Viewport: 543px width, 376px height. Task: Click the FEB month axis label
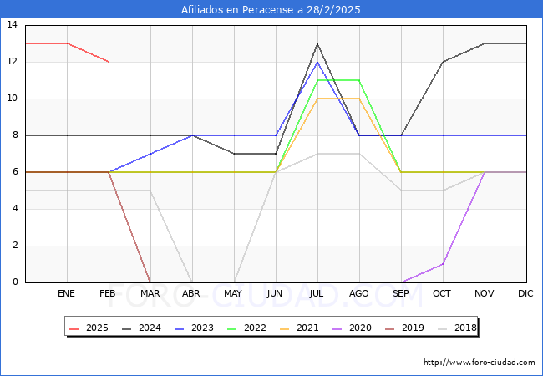click(108, 293)
